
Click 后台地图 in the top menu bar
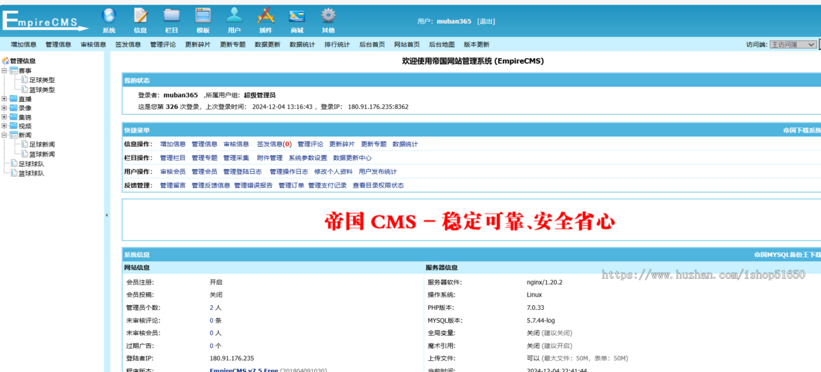click(441, 44)
